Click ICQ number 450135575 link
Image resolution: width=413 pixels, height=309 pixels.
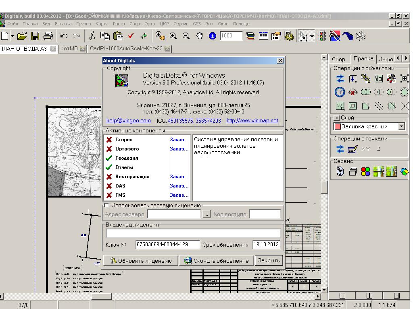coord(180,121)
